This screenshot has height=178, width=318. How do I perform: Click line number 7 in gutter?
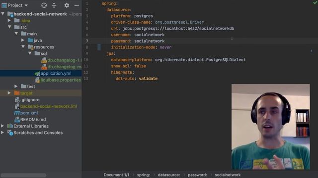(x=87, y=41)
